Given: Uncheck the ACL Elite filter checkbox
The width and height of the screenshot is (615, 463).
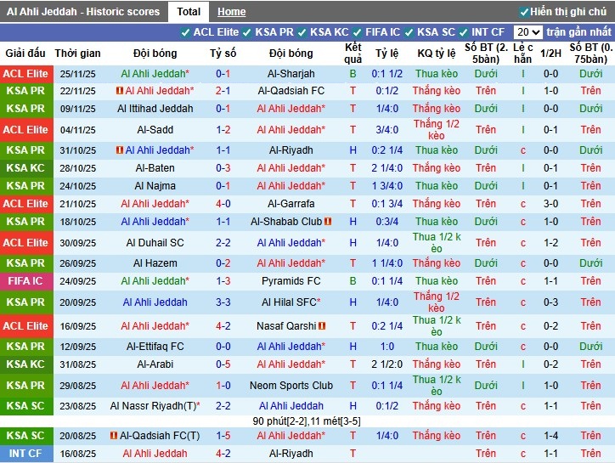Looking at the screenshot, I should click(x=185, y=32).
